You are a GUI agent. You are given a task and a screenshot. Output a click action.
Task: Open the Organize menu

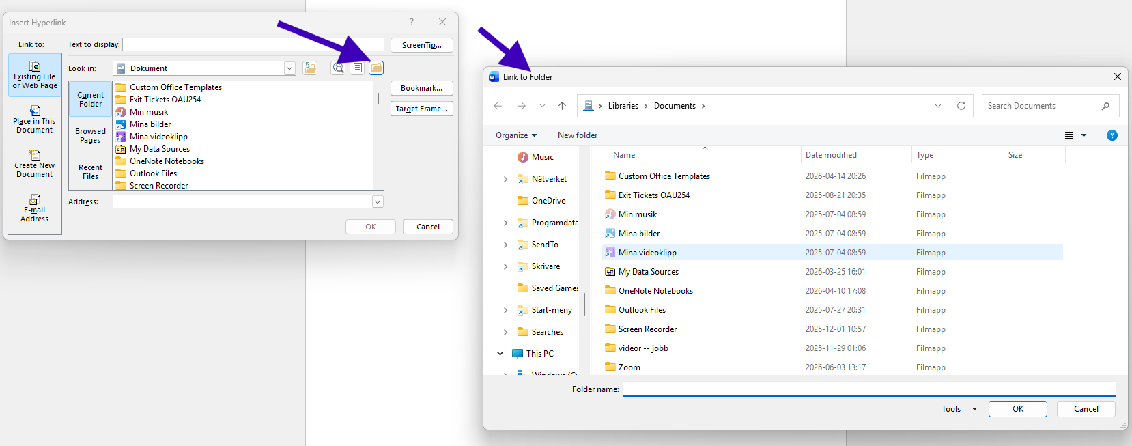pos(516,135)
